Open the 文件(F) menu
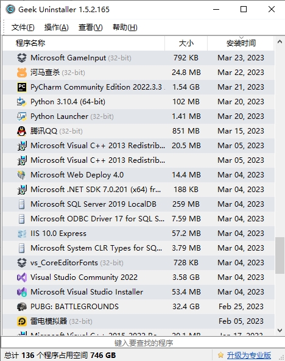 pos(23,27)
